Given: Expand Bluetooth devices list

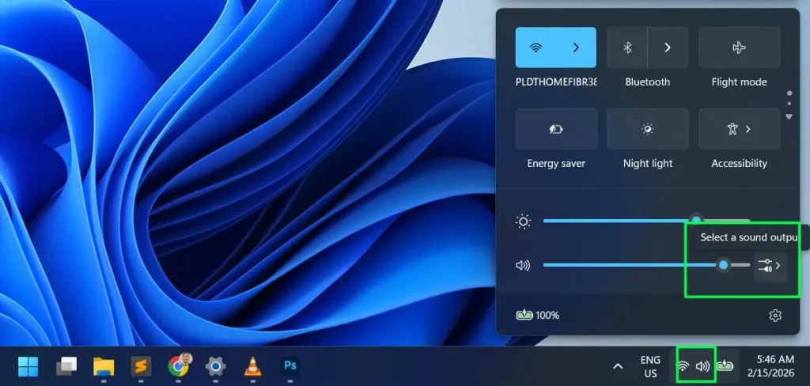Looking at the screenshot, I should click(x=668, y=47).
